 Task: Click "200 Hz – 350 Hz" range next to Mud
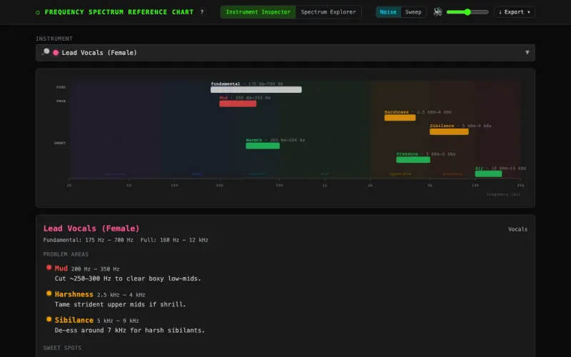pos(96,269)
